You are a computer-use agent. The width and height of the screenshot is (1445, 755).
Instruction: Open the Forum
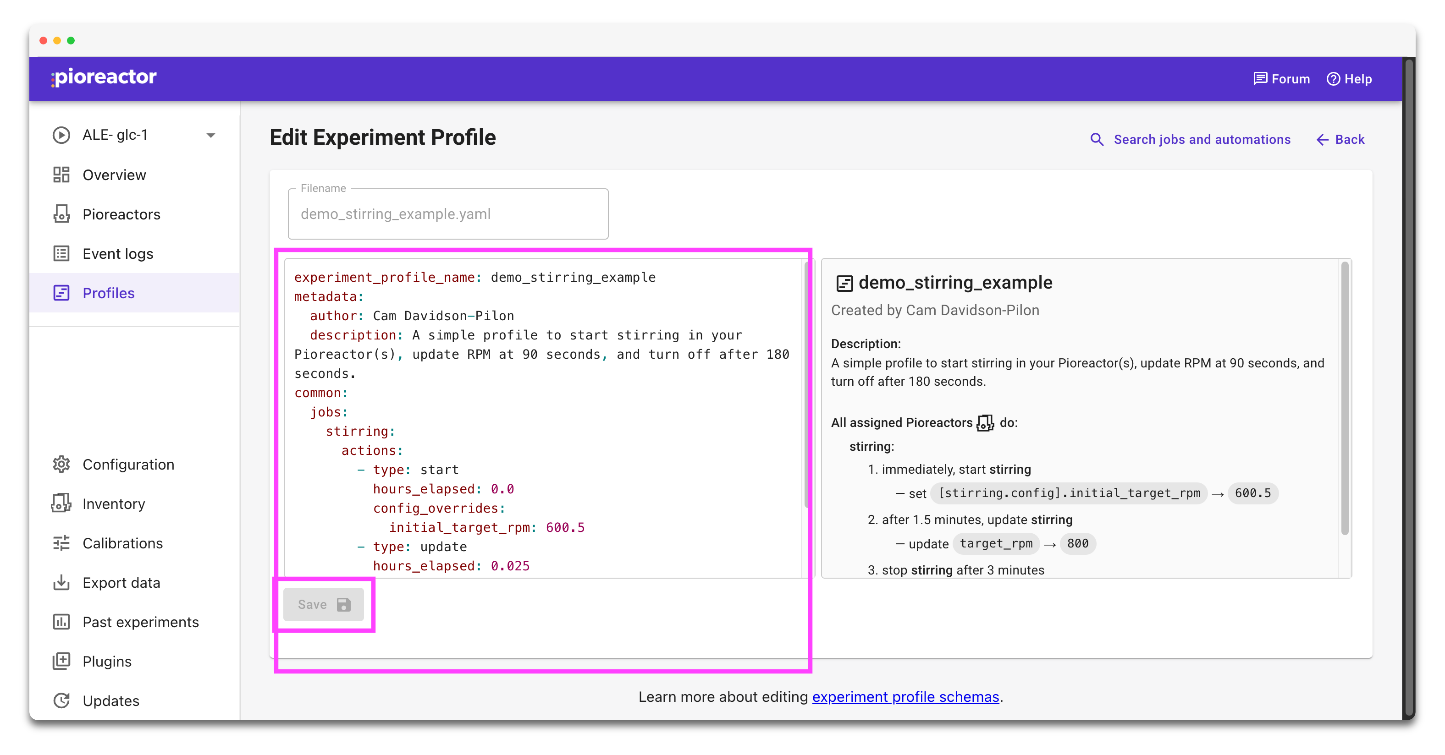(1282, 78)
